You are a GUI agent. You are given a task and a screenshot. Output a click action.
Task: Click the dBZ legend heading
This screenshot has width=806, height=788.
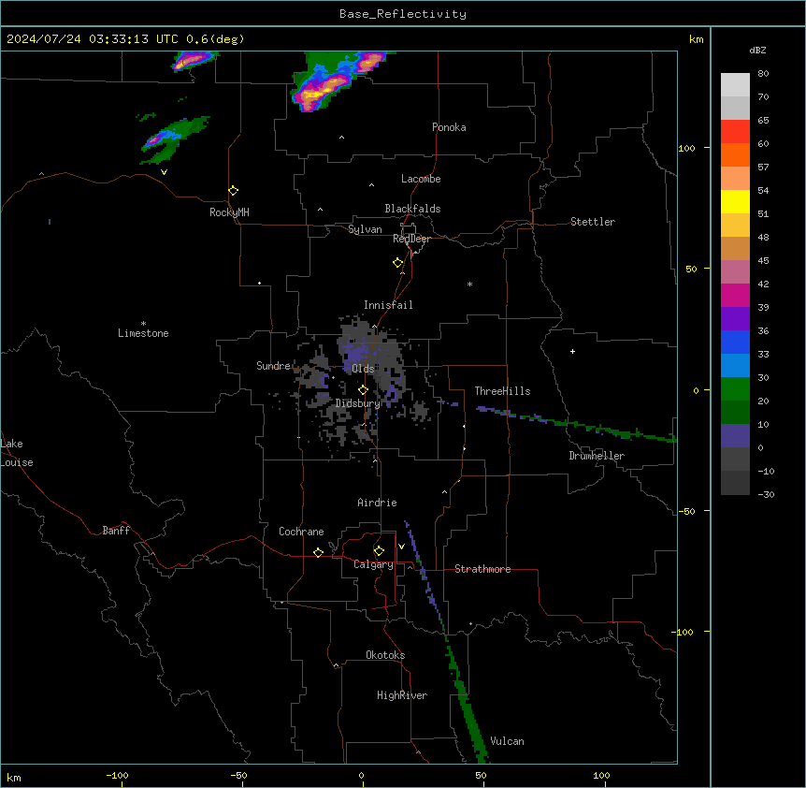coord(757,50)
